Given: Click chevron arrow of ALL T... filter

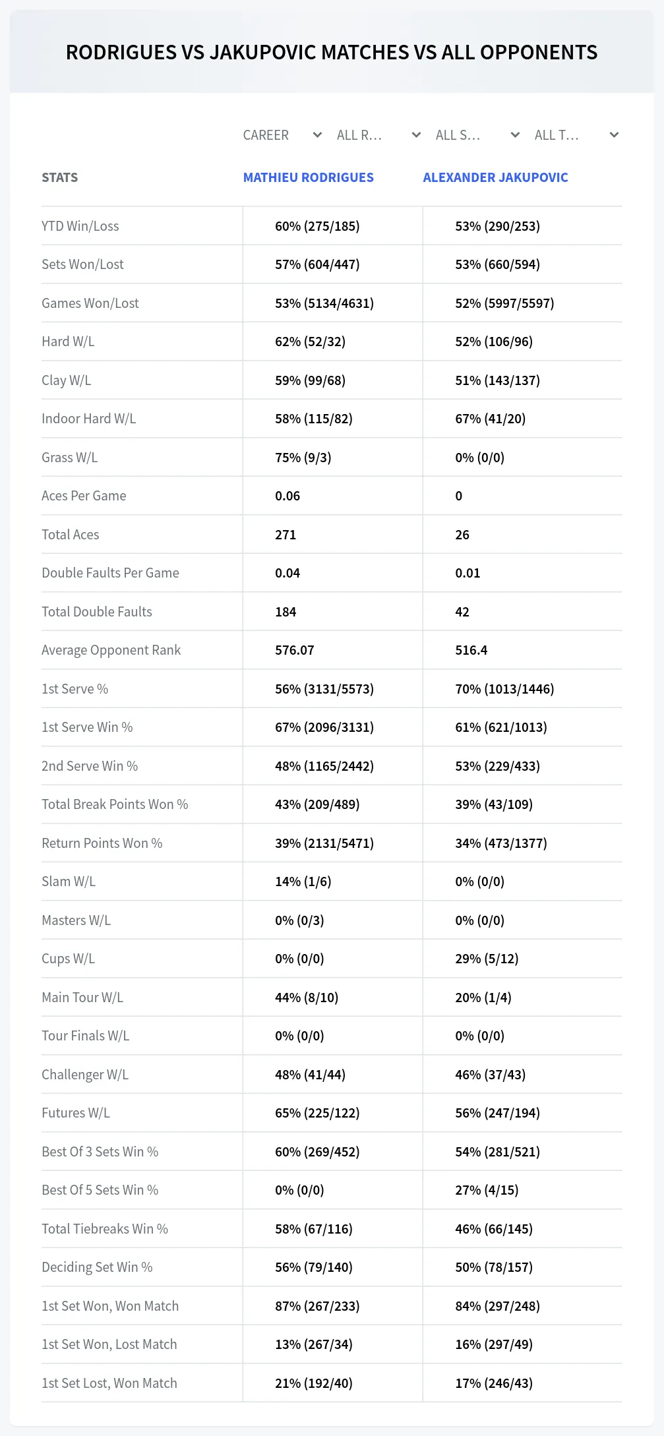Looking at the screenshot, I should pyautogui.click(x=614, y=135).
